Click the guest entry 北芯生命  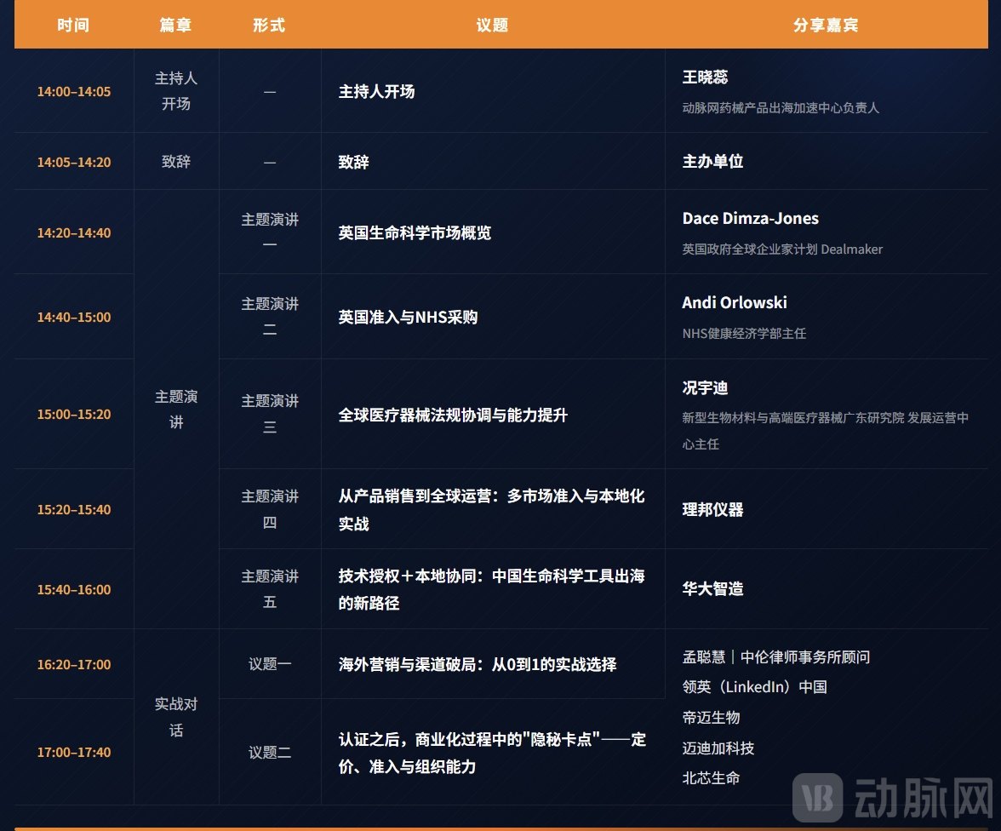(712, 778)
